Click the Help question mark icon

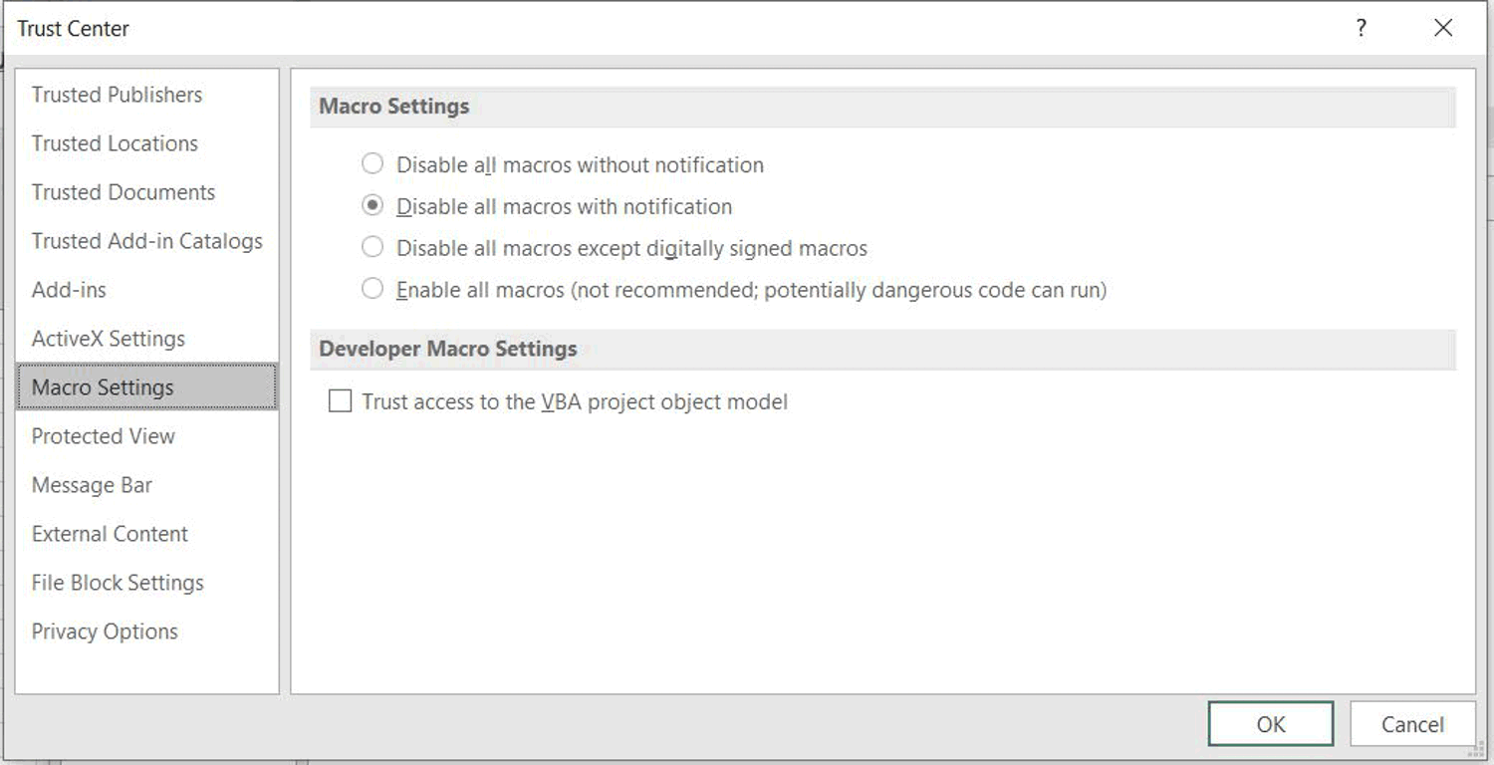tap(1361, 29)
